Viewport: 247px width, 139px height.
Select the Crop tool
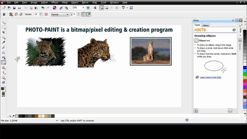tap(3, 32)
